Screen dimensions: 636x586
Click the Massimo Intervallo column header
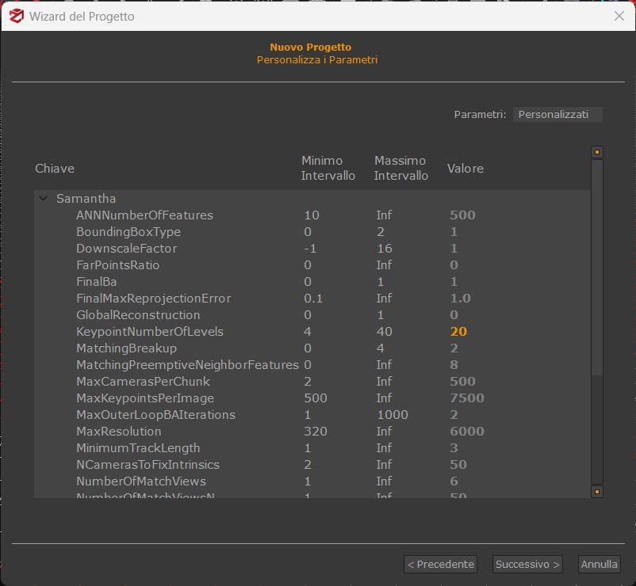point(400,168)
